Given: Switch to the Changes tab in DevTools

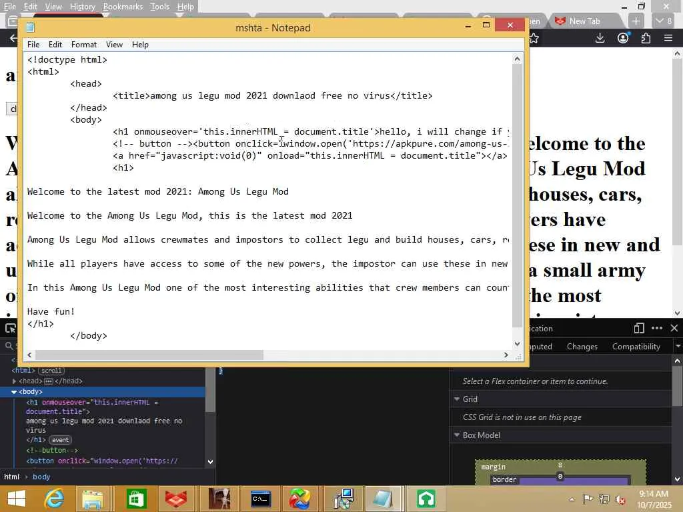Looking at the screenshot, I should click(x=582, y=347).
